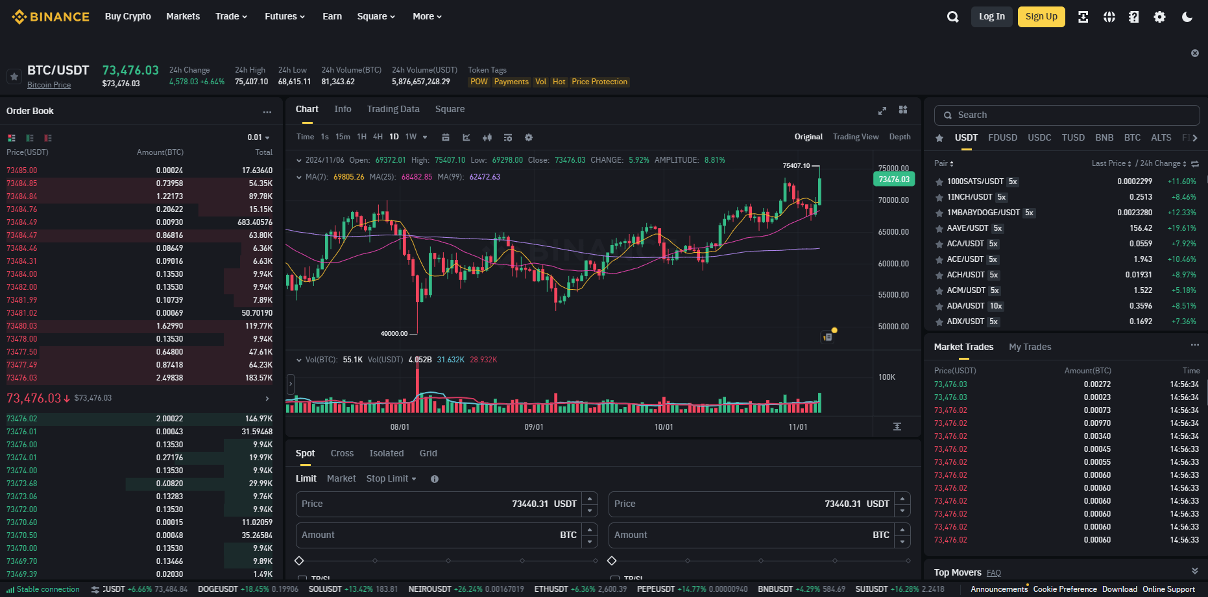1208x597 pixels.
Task: Open the Square dropdown in the top navigation
Action: [376, 16]
